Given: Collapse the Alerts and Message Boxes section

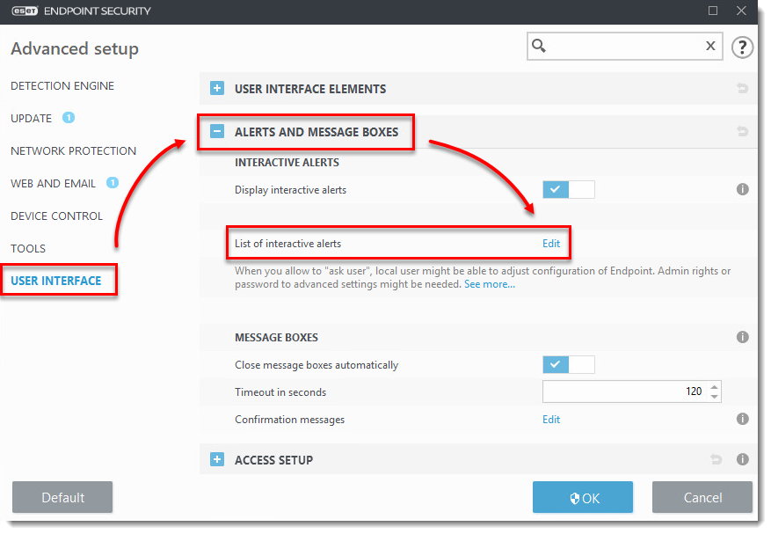Looking at the screenshot, I should pos(217,132).
